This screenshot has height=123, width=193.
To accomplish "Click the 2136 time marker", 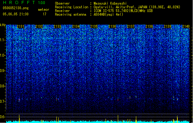I will tap(112, 26).
